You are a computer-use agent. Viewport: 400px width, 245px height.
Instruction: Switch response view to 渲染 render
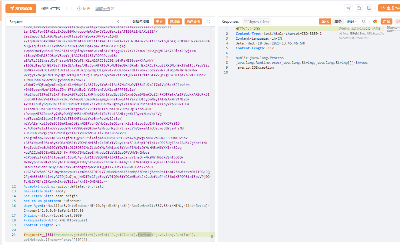tap(338, 21)
